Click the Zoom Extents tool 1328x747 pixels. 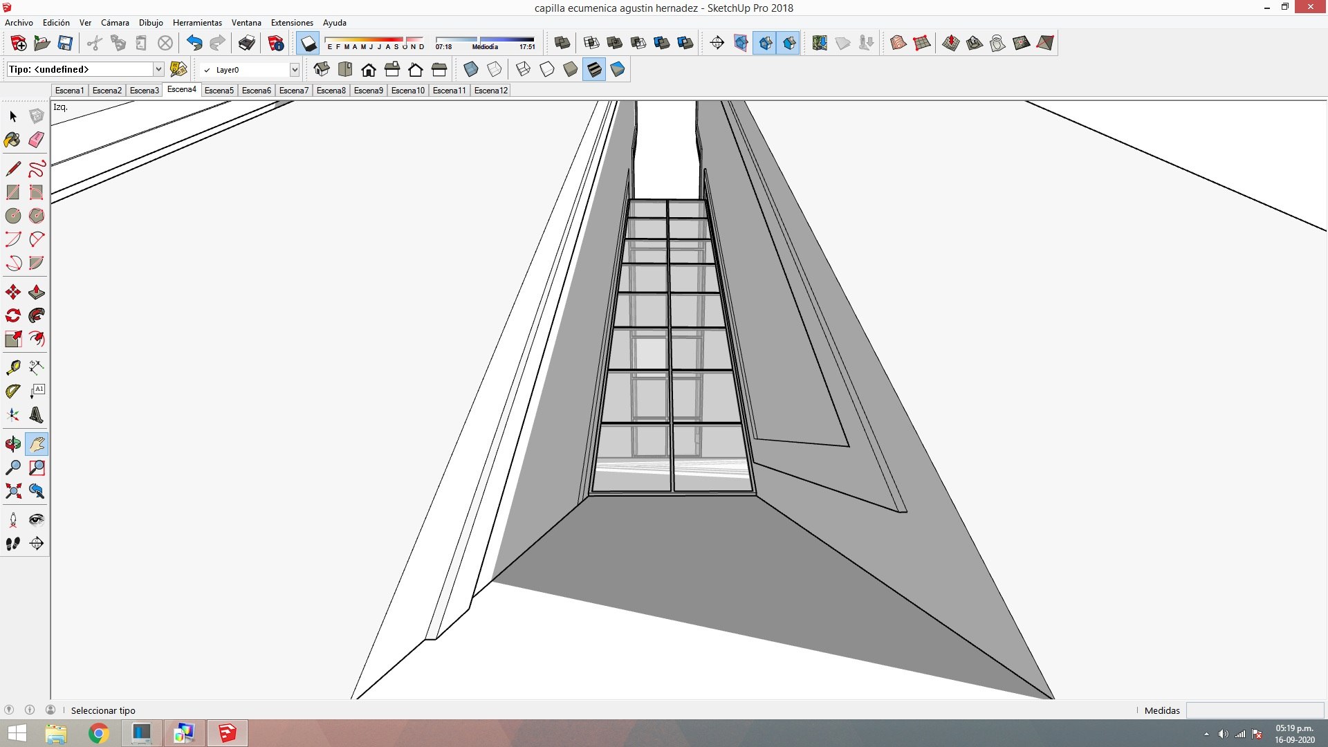click(x=12, y=492)
